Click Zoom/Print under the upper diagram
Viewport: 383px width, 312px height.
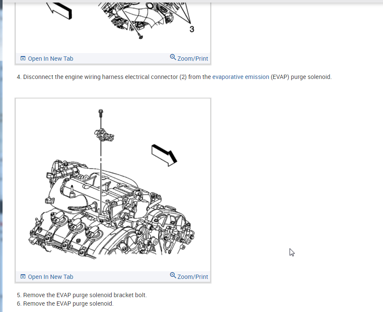coord(192,59)
